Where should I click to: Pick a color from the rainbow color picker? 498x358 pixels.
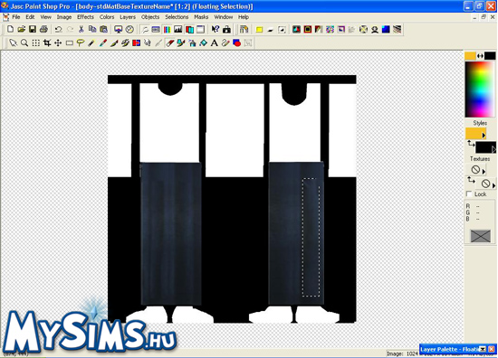(480, 89)
